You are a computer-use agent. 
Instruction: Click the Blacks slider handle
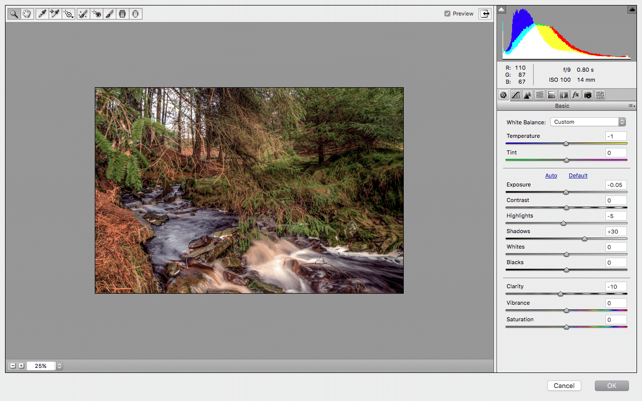(x=566, y=270)
